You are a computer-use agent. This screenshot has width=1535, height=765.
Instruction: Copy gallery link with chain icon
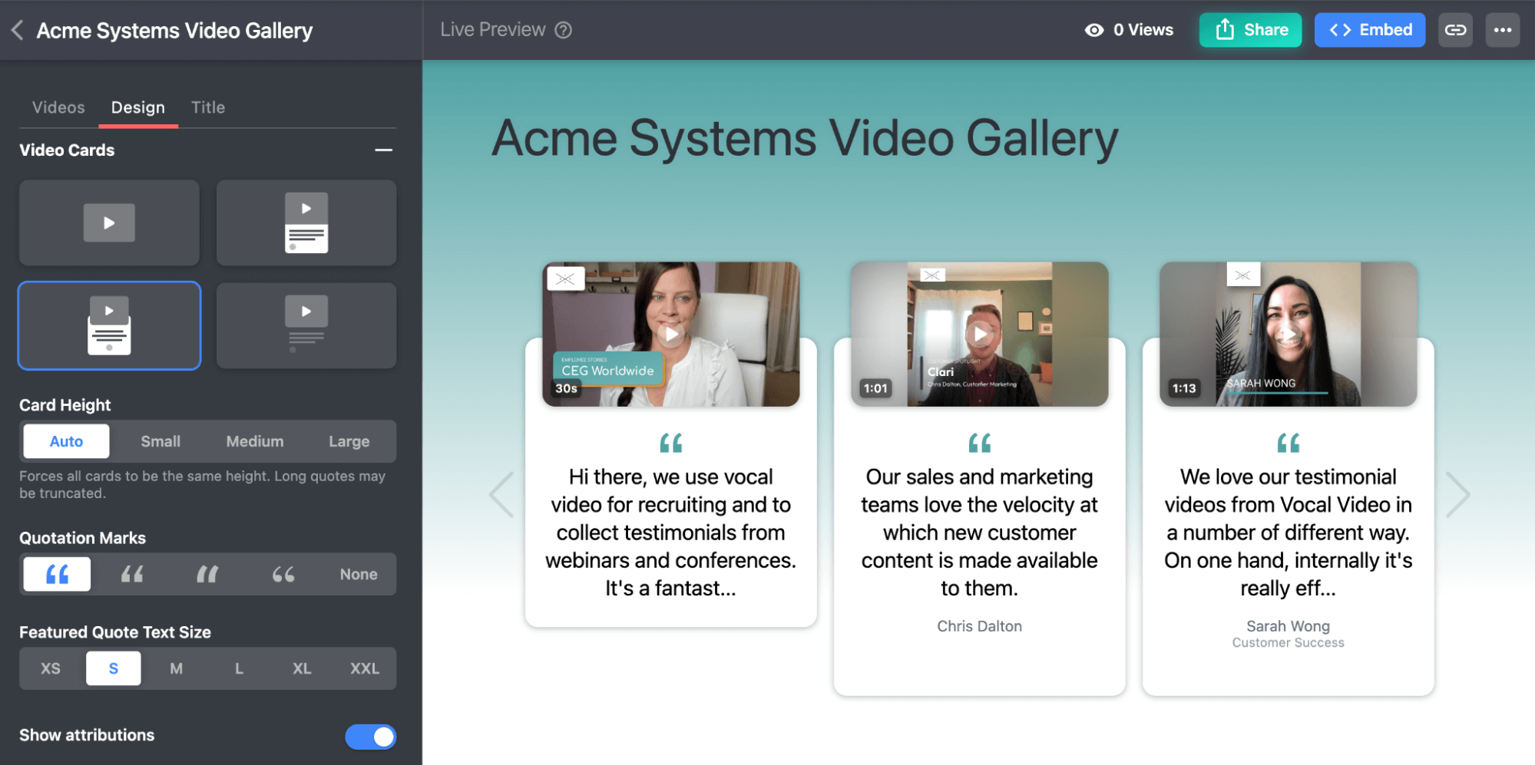coord(1455,30)
